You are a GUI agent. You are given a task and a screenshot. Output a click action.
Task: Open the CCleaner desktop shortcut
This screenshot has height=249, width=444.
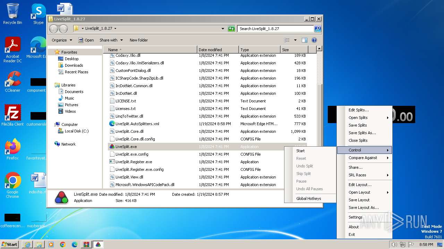[x=12, y=82]
